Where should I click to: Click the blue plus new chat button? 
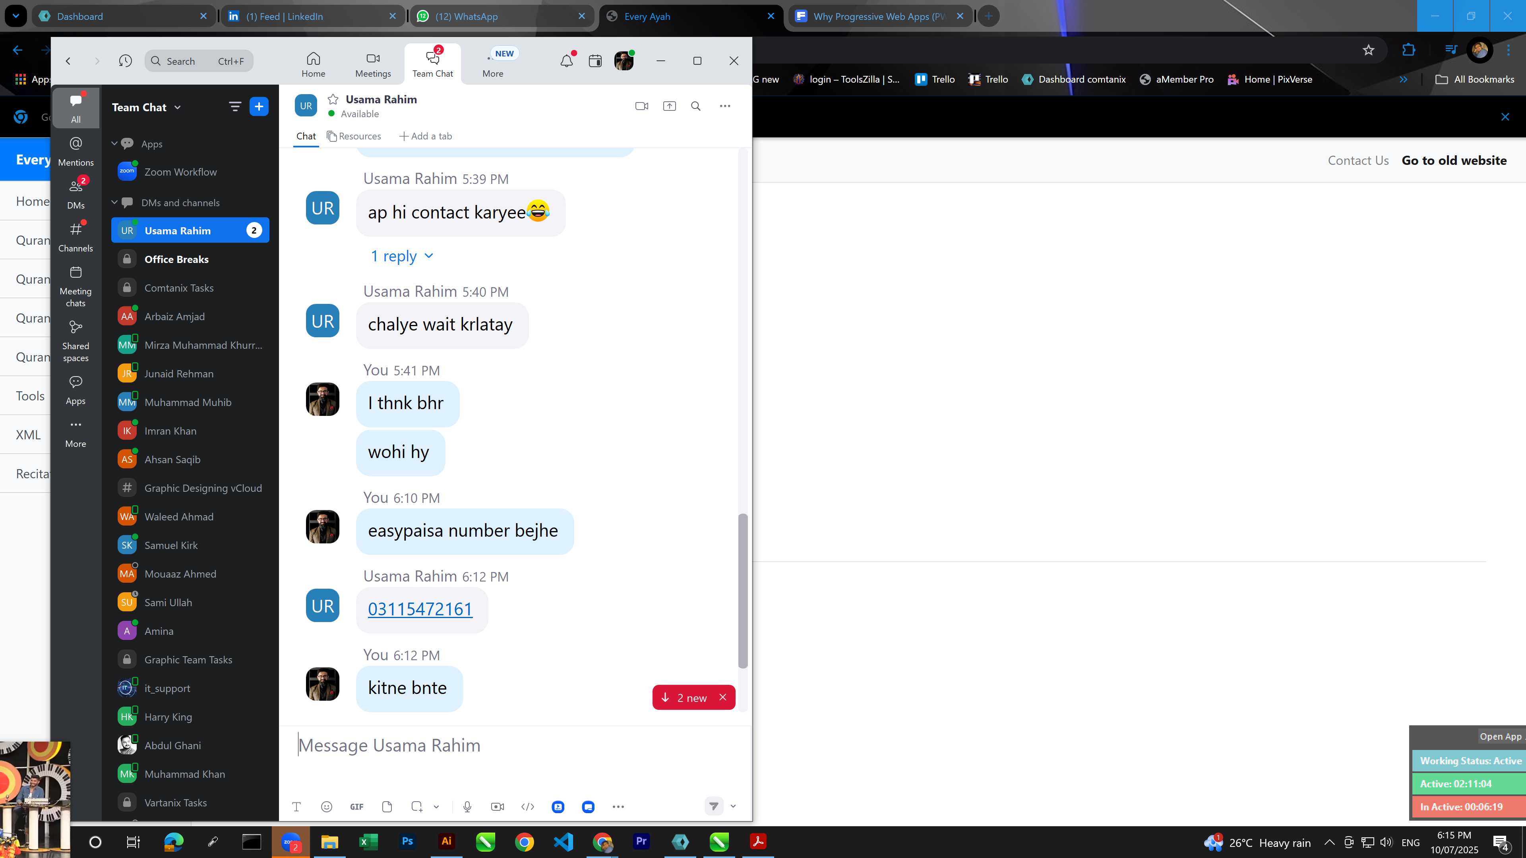click(x=259, y=106)
